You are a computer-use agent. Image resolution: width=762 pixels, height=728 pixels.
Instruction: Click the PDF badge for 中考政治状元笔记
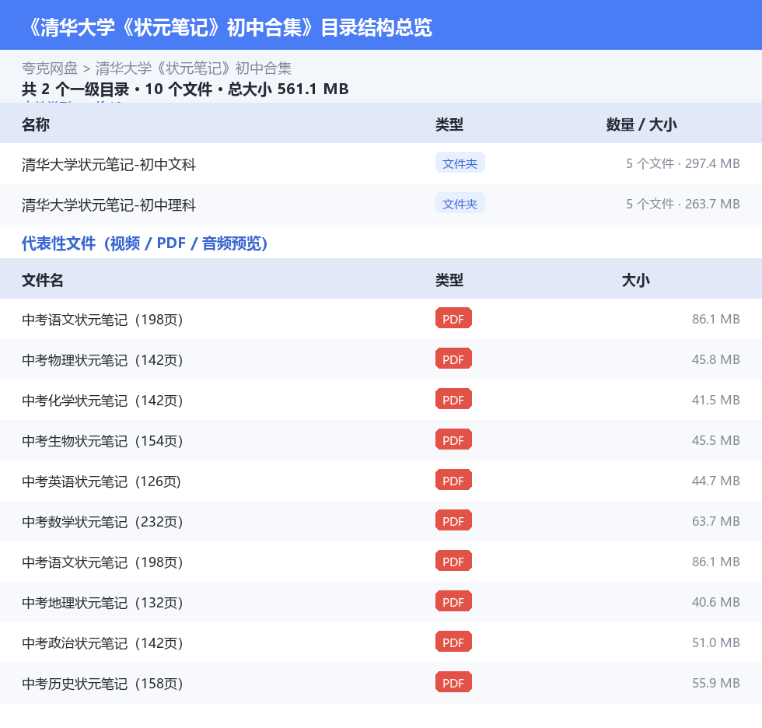[453, 642]
